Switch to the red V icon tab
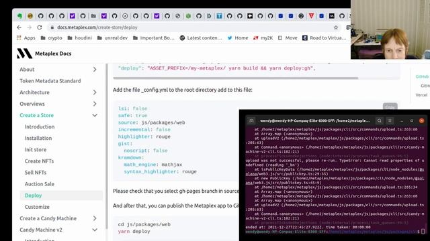Image resolution: width=430 pixels, height=241 pixels. click(x=311, y=16)
